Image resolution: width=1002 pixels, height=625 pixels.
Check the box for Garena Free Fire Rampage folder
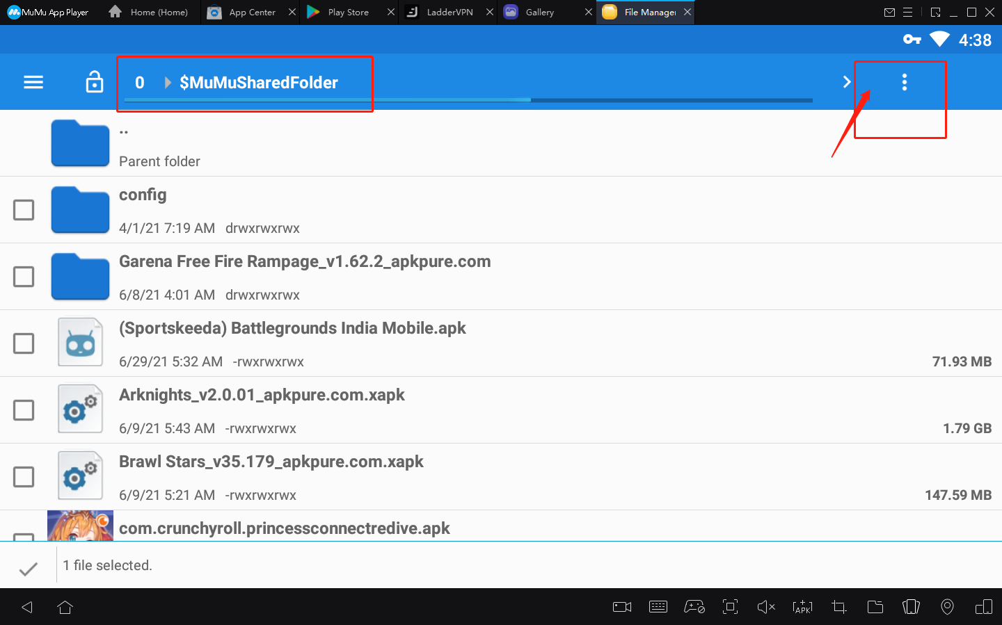[24, 277]
